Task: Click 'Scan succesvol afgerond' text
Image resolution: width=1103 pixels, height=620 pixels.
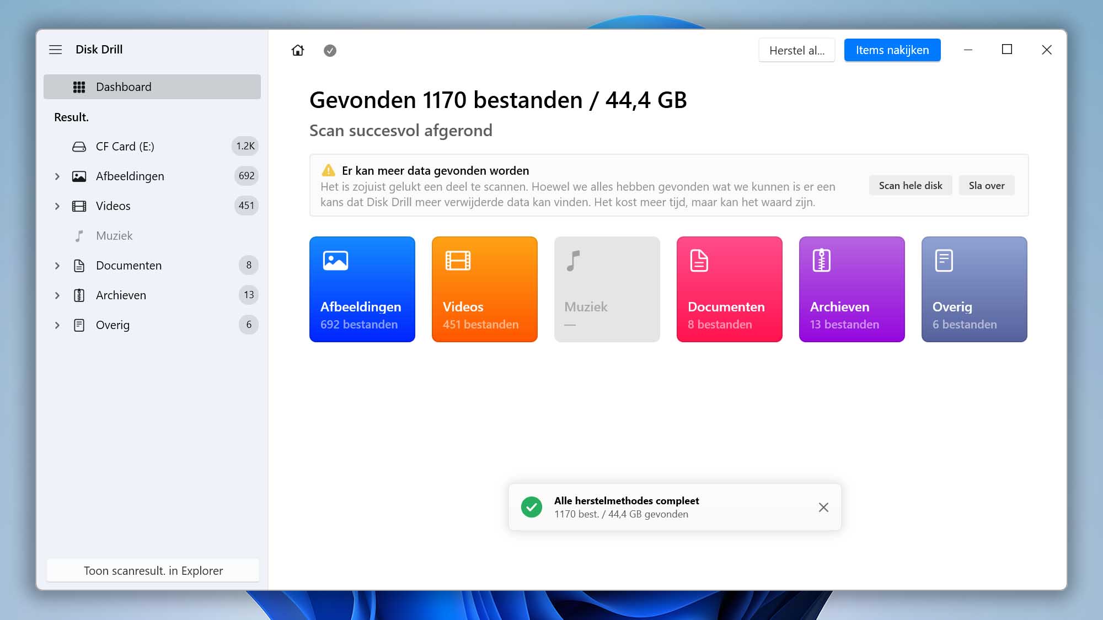Action: (401, 131)
